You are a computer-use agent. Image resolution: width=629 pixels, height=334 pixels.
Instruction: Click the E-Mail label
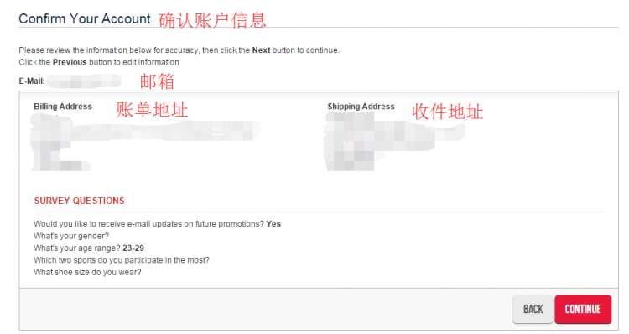[x=32, y=81]
